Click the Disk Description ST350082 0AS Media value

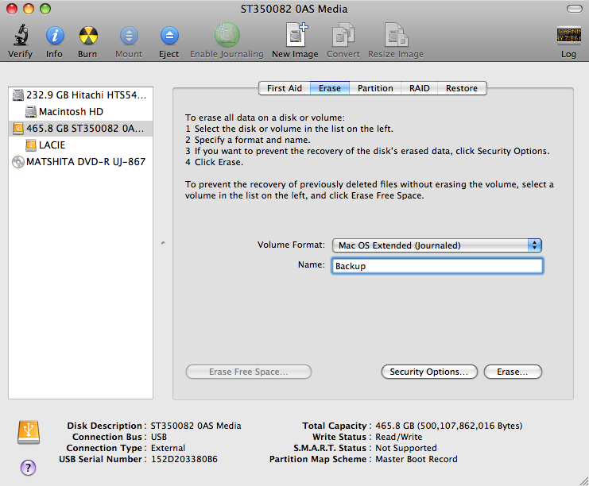[196, 426]
